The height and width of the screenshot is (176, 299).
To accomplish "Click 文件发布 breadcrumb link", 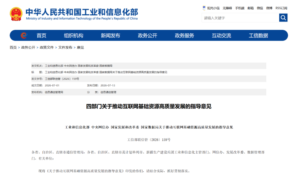I will 65,47.
